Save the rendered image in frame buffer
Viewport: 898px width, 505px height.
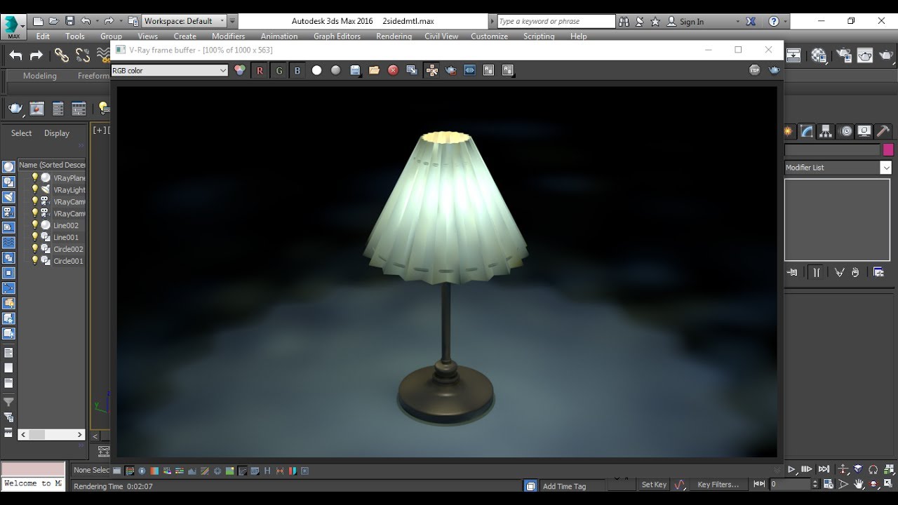click(355, 70)
